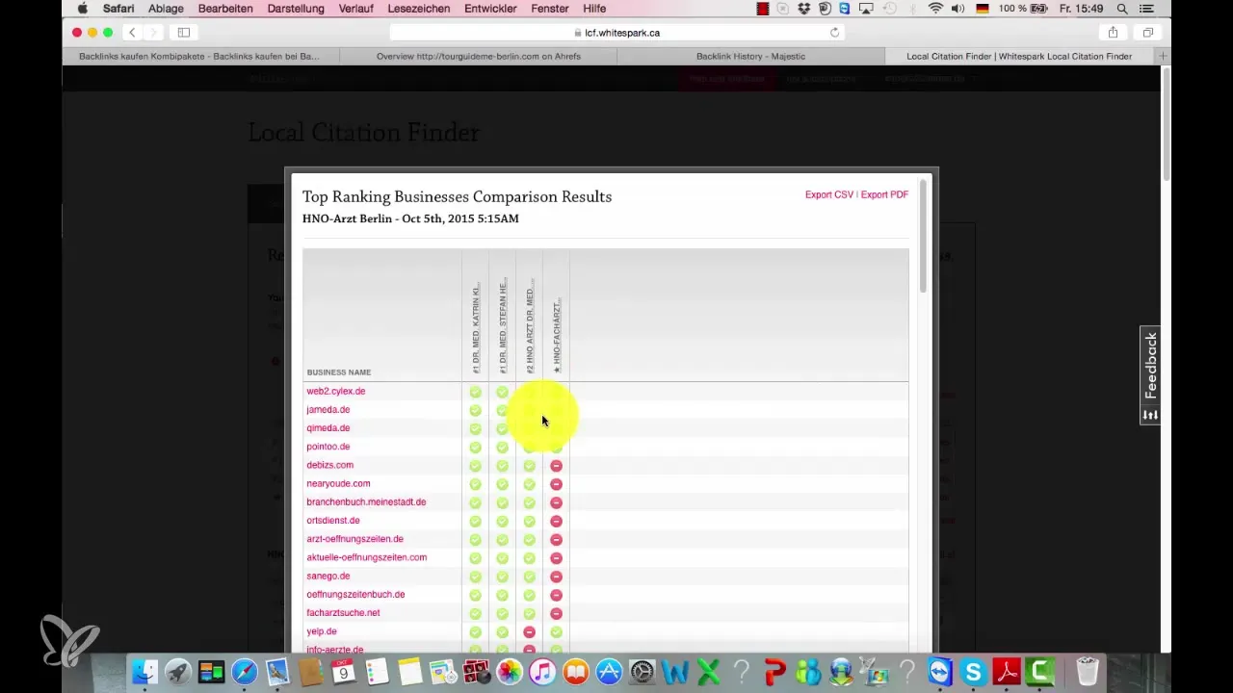Screen dimensions: 1233x693
Task: Reload the page with address bar refresh icon
Action: coord(834,32)
